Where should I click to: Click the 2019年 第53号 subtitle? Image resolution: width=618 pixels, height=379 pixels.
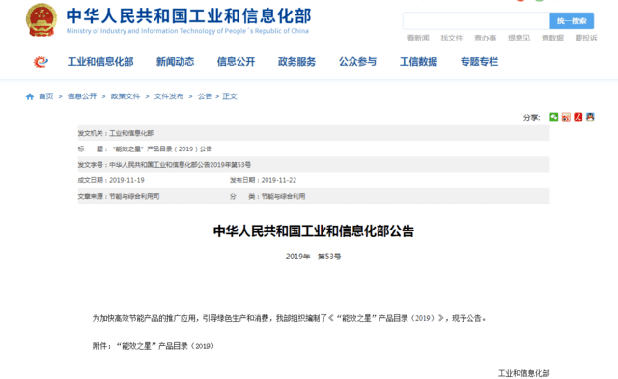pyautogui.click(x=313, y=257)
